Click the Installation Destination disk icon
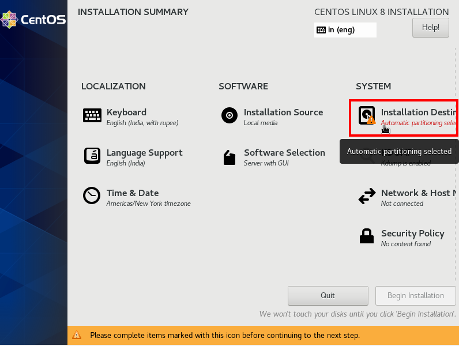Viewport: 459px width, 346px height. [367, 115]
